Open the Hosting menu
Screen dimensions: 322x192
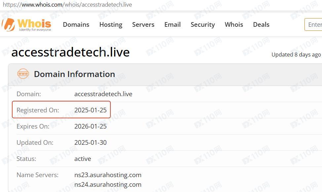click(111, 25)
